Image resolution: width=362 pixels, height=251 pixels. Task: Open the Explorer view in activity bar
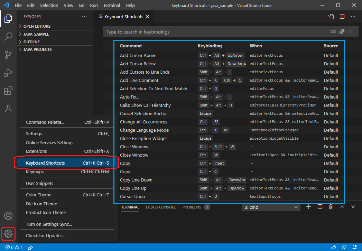[x=8, y=19]
